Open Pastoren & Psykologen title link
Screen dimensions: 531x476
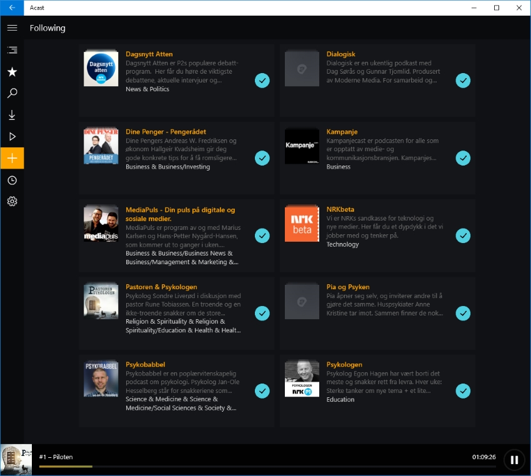coord(161,287)
